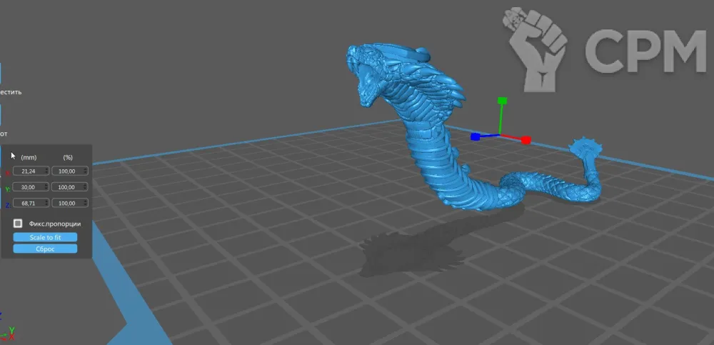Click the Z percent scale field
The image size is (714, 345).
[67, 204]
